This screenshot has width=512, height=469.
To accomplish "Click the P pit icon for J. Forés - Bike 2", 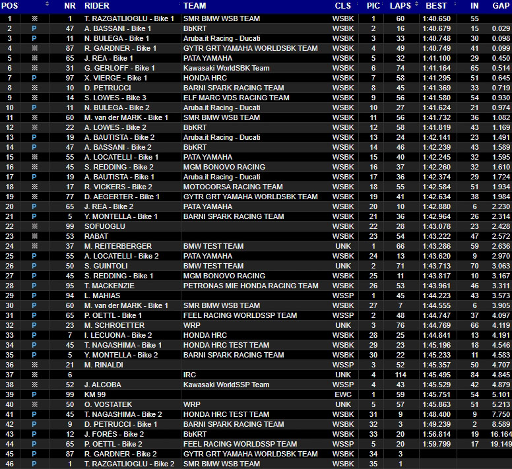I will pos(34,434).
